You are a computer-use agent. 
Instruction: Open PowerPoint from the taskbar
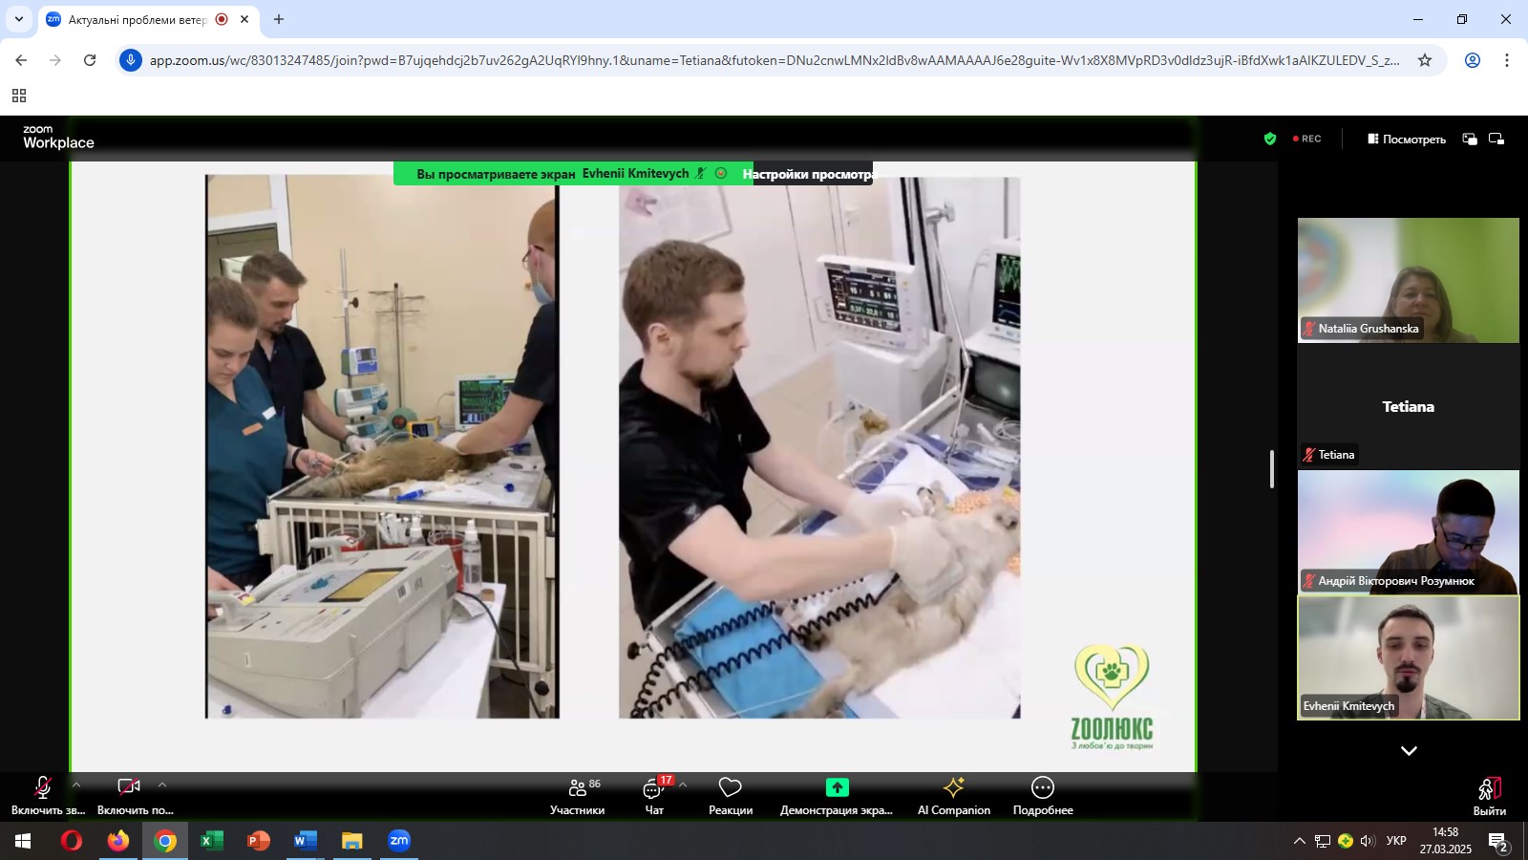[259, 841]
